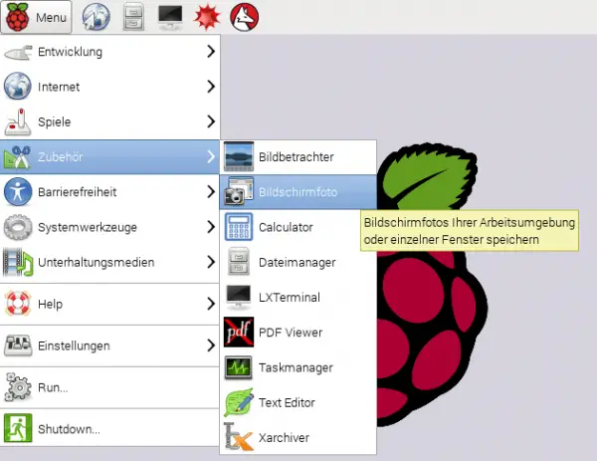Launch Bildbetrachter from Zubehör submenu
Image resolution: width=597 pixels, height=461 pixels.
click(x=298, y=156)
